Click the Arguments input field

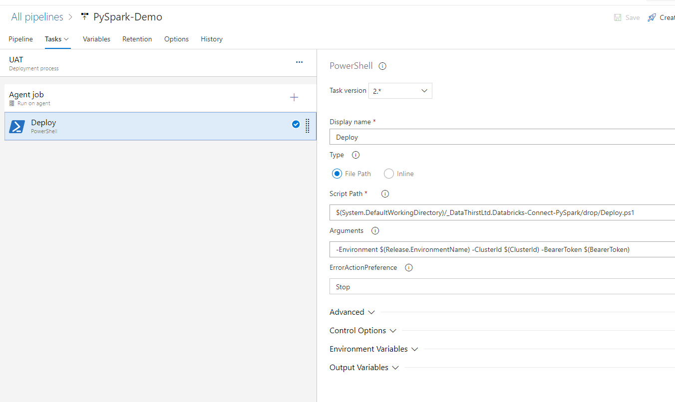(x=502, y=249)
